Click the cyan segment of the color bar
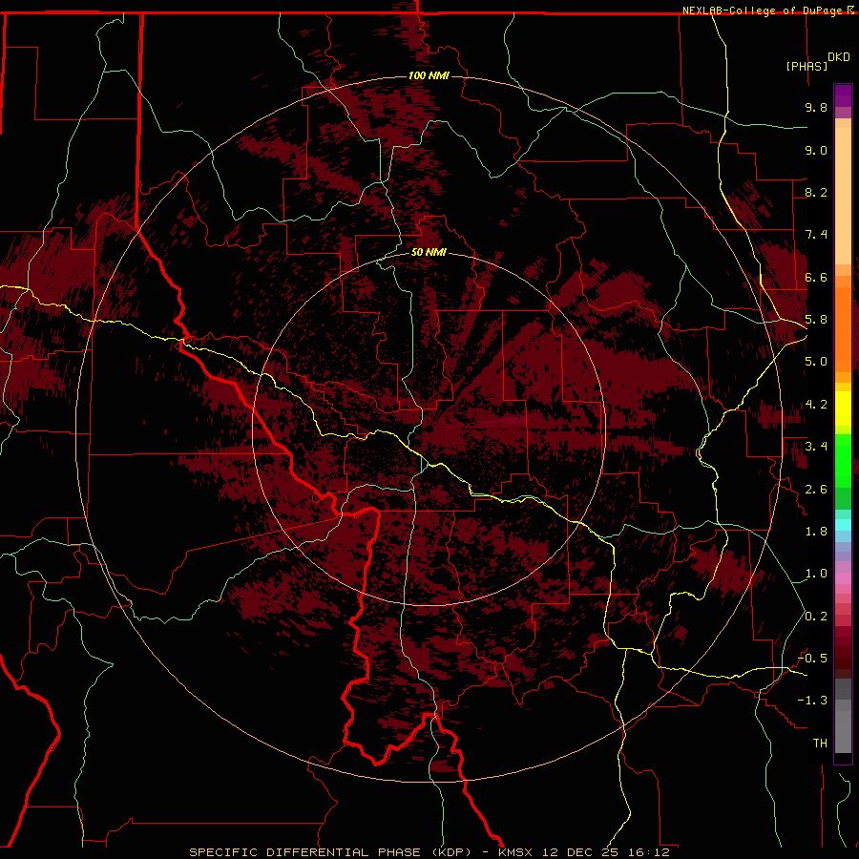The image size is (859, 859). point(843,525)
